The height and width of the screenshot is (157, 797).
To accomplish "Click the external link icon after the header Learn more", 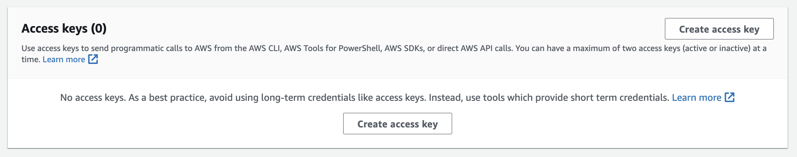I will [x=93, y=59].
